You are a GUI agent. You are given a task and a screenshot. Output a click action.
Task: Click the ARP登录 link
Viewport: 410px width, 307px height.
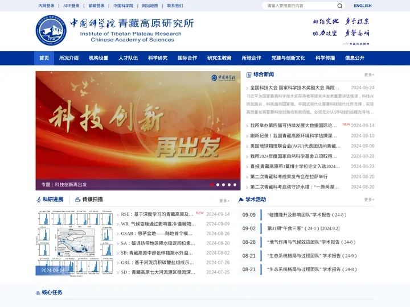tap(71, 6)
